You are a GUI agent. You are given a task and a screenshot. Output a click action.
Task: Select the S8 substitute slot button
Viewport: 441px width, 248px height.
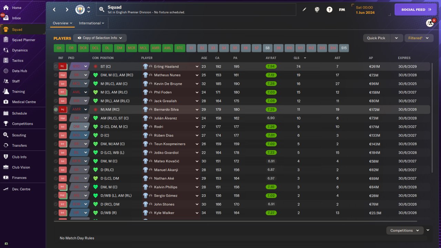click(x=268, y=48)
